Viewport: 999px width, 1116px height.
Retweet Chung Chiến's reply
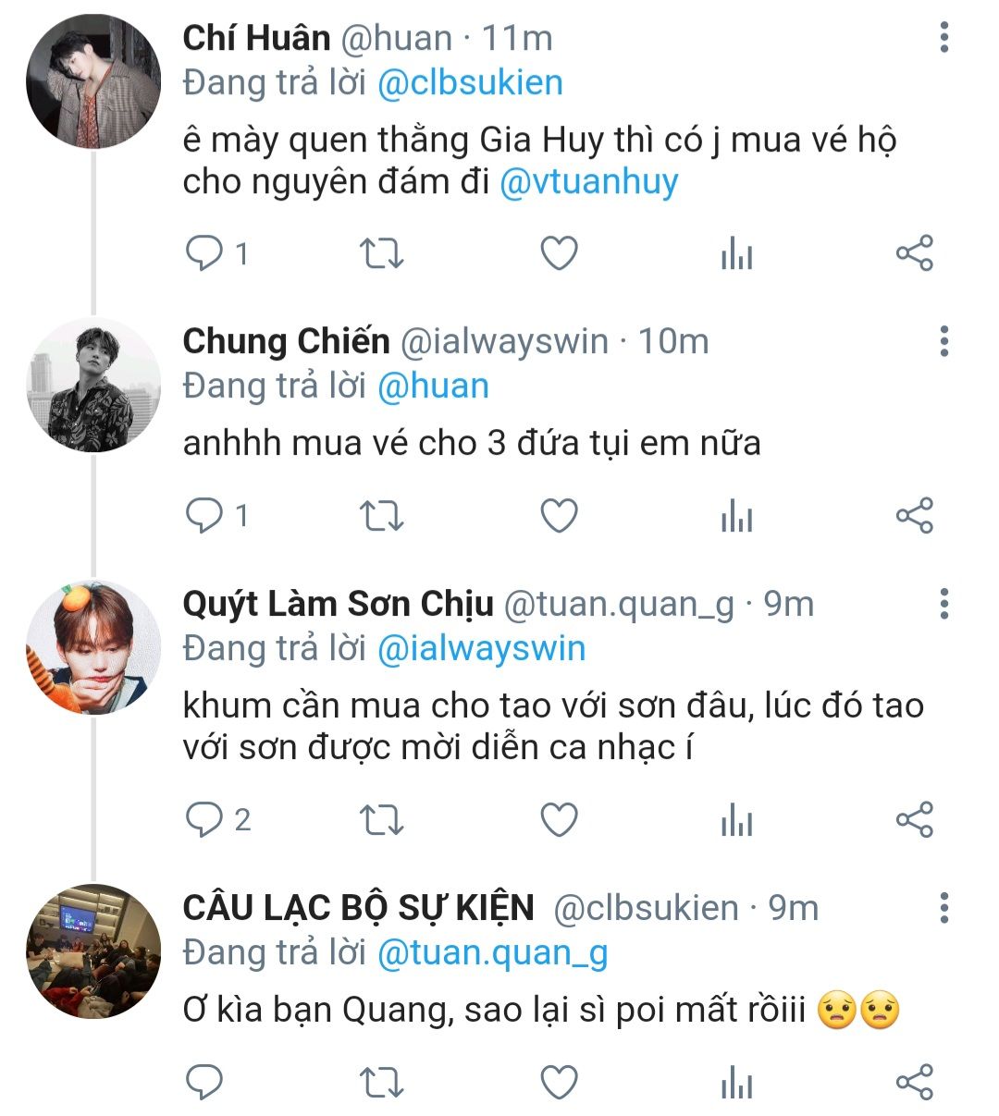pyautogui.click(x=381, y=515)
